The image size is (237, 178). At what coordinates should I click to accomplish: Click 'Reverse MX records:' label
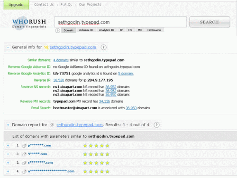point(36,101)
